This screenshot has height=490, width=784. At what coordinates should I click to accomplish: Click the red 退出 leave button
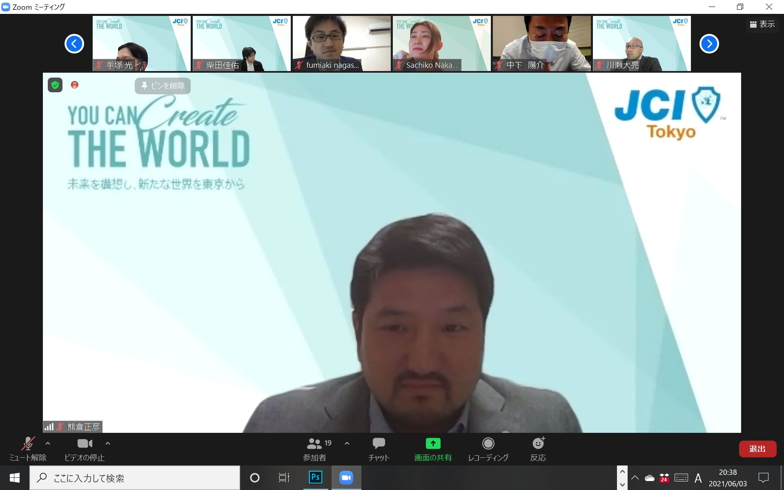(757, 449)
